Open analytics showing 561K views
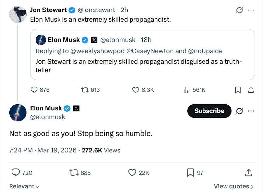The height and width of the screenshot is (195, 263). (186, 90)
